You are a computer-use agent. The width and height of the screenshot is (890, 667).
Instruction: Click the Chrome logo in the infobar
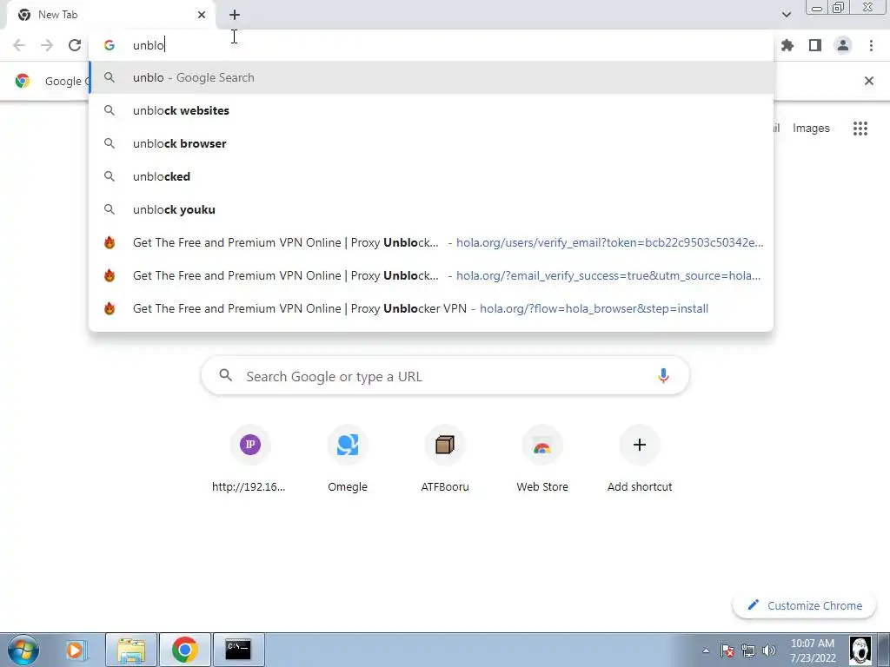[23, 81]
